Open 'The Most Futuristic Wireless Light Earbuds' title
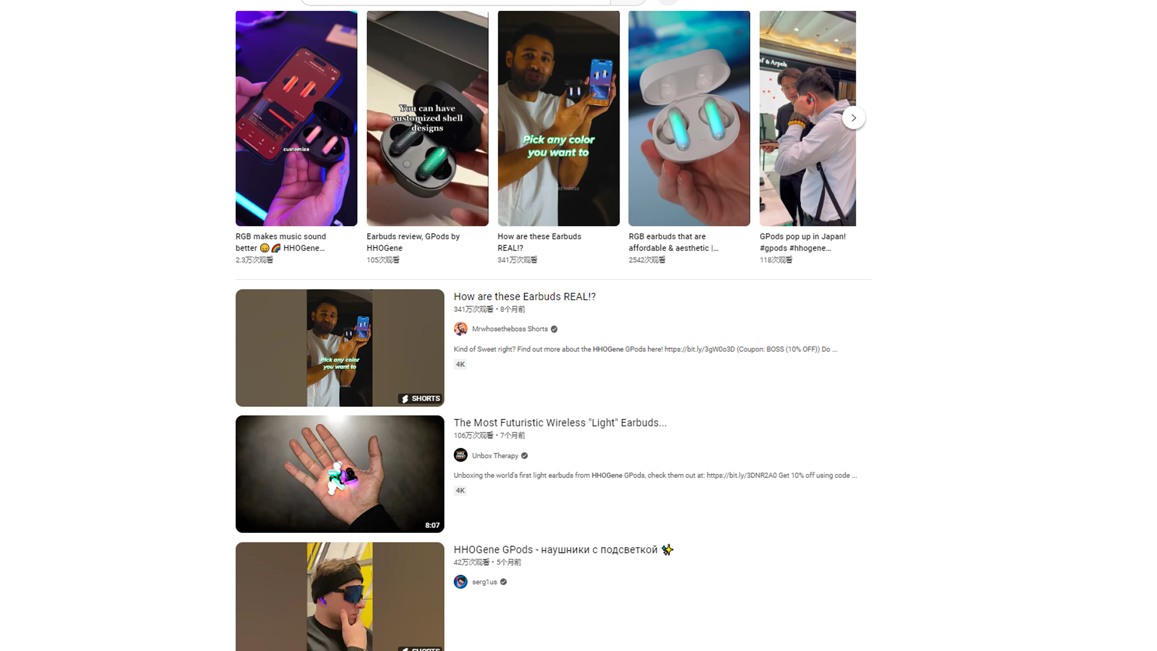 pos(560,423)
